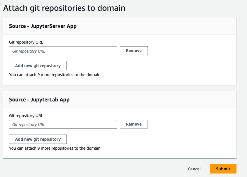
Task: Submit the attached git repositories
Action: tap(223, 169)
